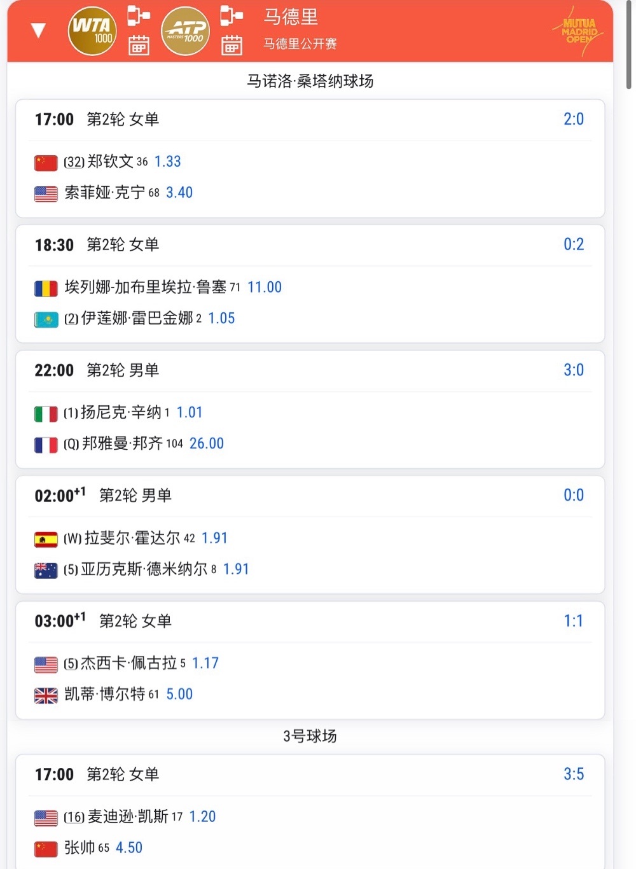
Task: Click the vertical scrollbar thumb
Action: pyautogui.click(x=630, y=45)
